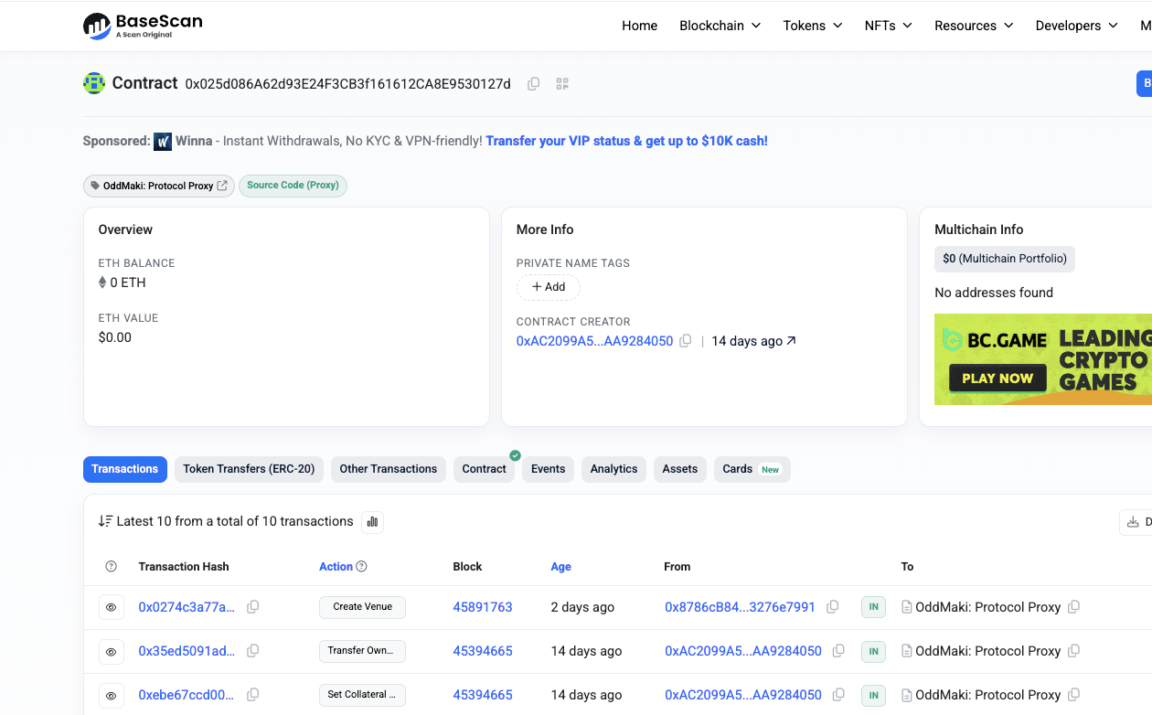Go to Home in navigation
1152x715 pixels.
640,26
